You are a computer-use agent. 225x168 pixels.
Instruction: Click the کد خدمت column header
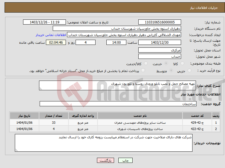coord(197,116)
